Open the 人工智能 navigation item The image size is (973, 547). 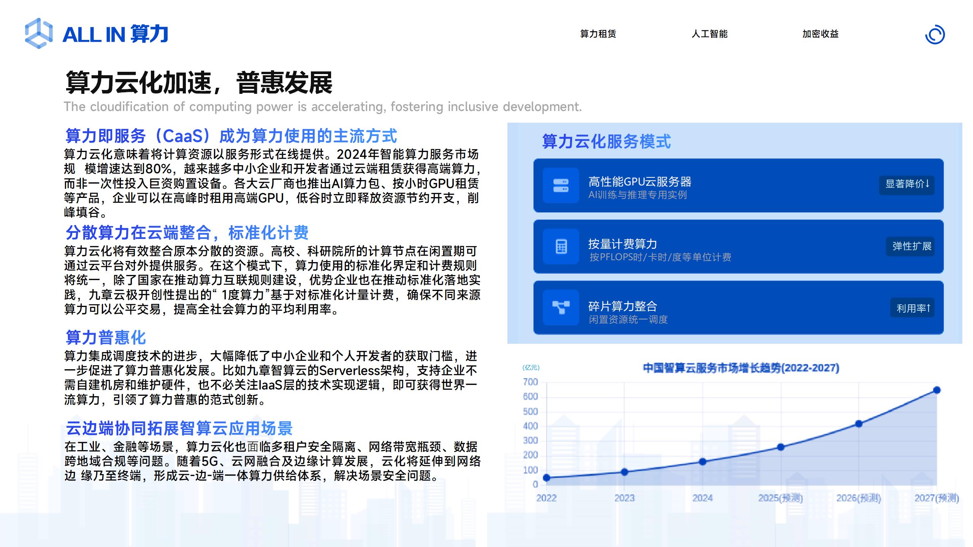(x=709, y=34)
